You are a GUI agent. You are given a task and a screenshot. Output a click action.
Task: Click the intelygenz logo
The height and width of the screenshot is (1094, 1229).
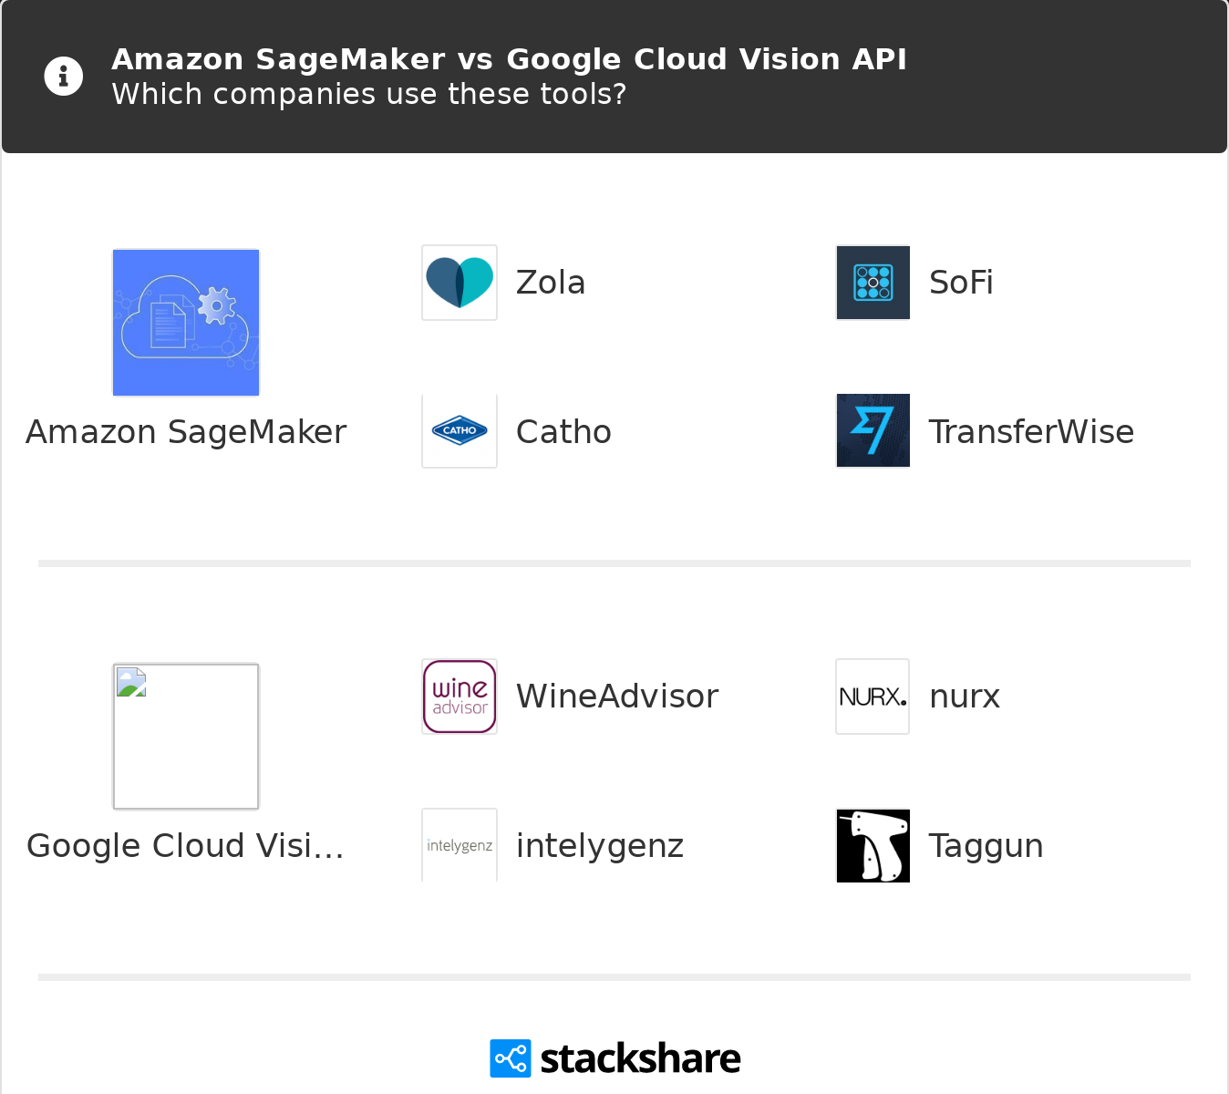(460, 845)
